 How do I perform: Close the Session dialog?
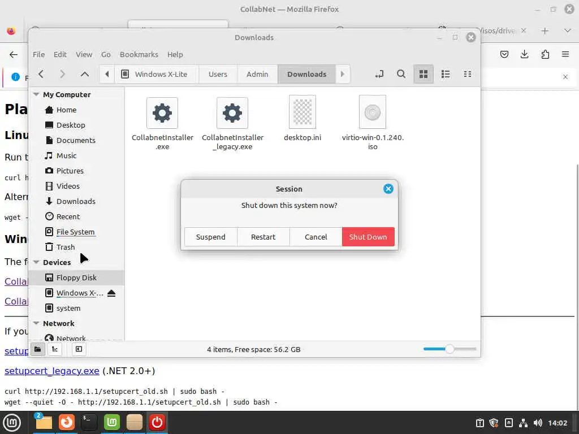[x=388, y=189]
